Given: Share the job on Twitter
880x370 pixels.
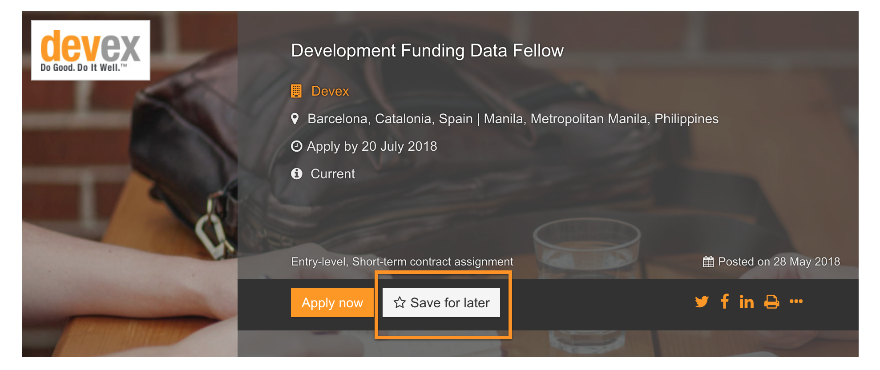Looking at the screenshot, I should 702,302.
